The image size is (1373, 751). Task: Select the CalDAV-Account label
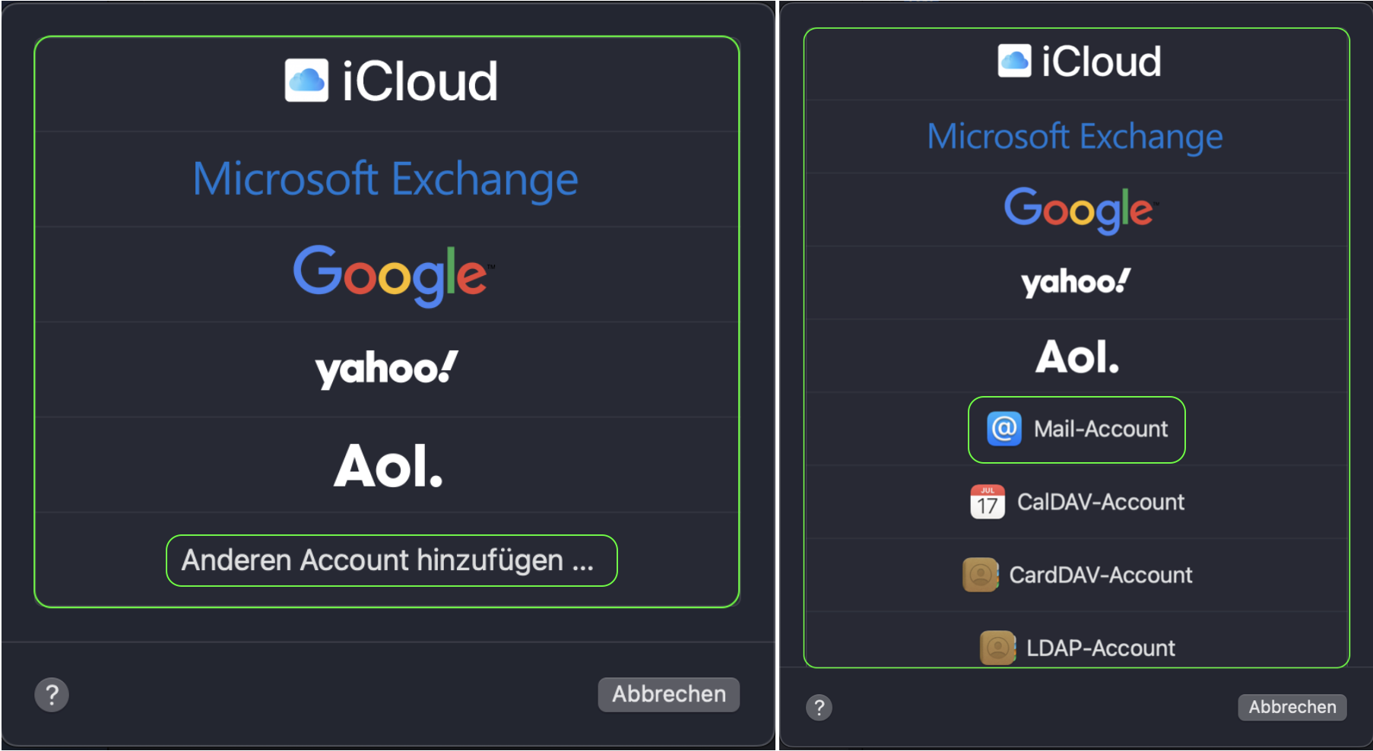click(x=1100, y=502)
